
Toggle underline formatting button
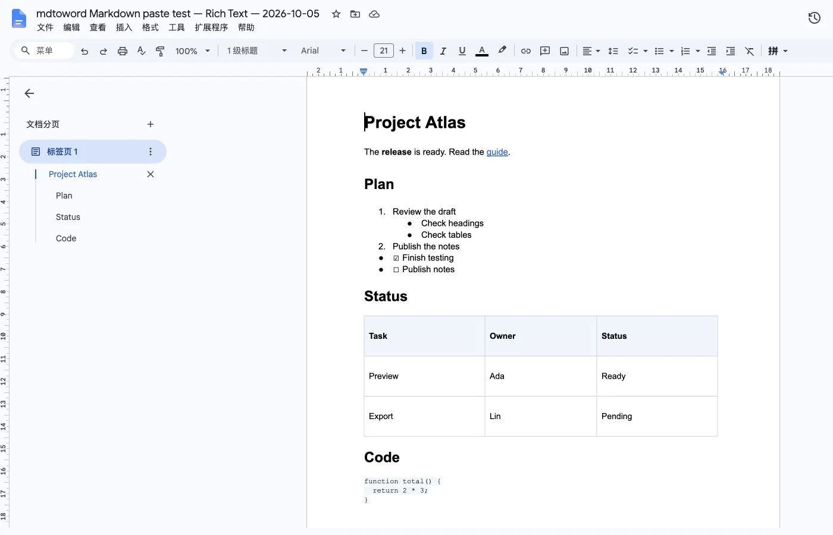coord(462,51)
